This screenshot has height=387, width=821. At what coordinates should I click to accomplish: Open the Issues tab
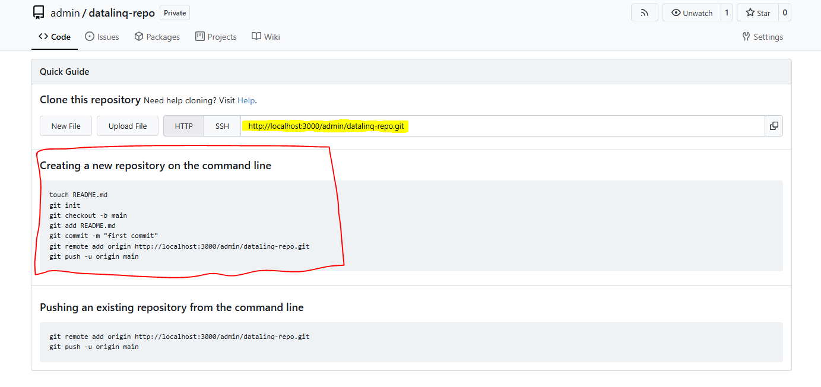tap(102, 37)
